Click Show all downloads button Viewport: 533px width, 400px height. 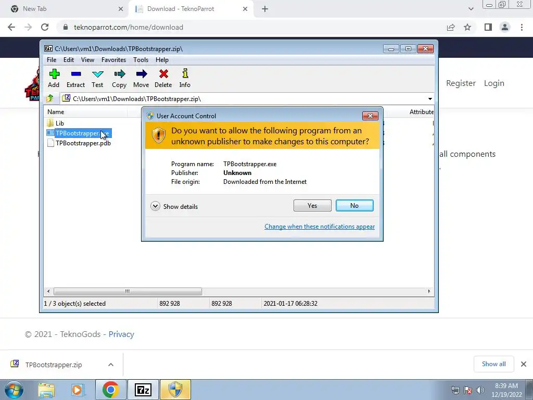pyautogui.click(x=493, y=364)
